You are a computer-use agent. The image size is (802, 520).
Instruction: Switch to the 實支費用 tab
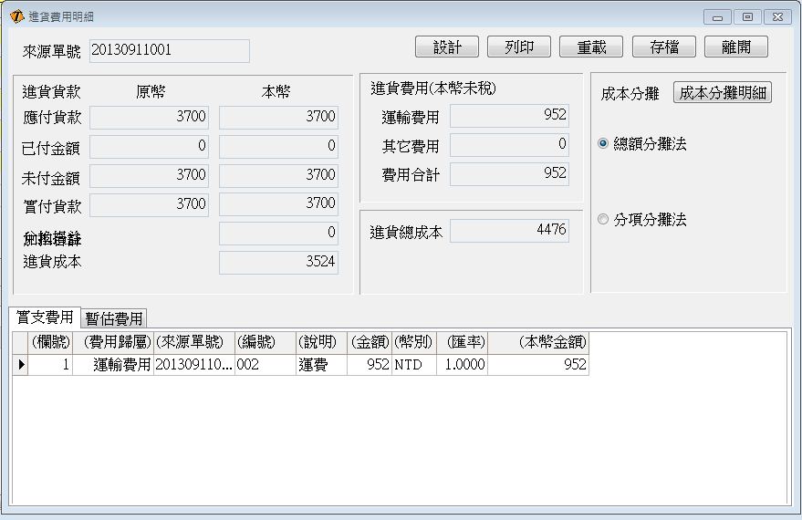(x=45, y=317)
